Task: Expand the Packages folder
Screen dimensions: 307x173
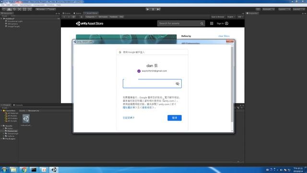Action: pos(1,139)
